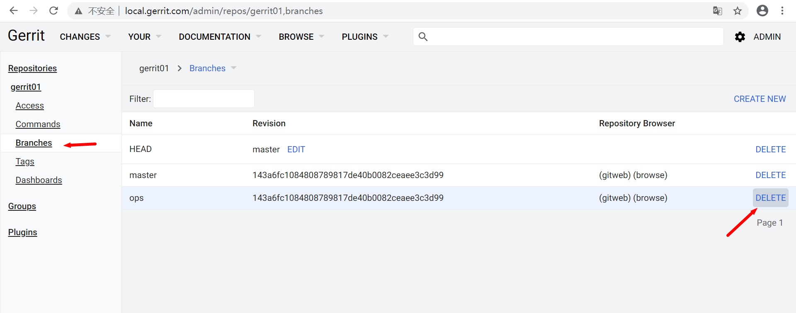
Task: Expand the YOUR menu
Action: (x=145, y=37)
